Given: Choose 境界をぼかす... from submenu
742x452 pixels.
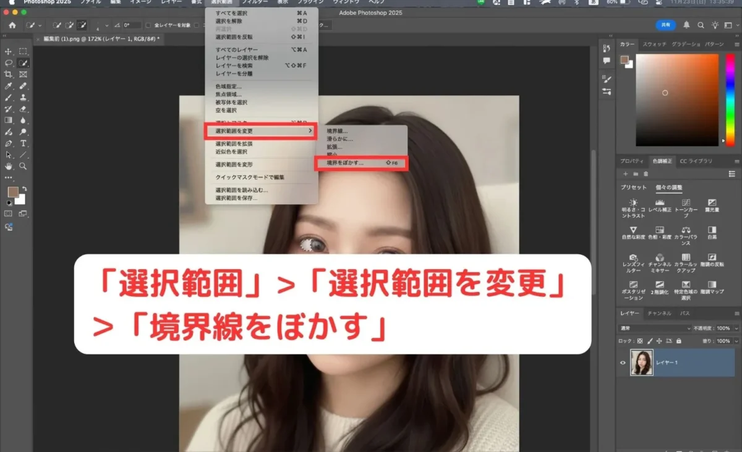Looking at the screenshot, I should tap(361, 163).
